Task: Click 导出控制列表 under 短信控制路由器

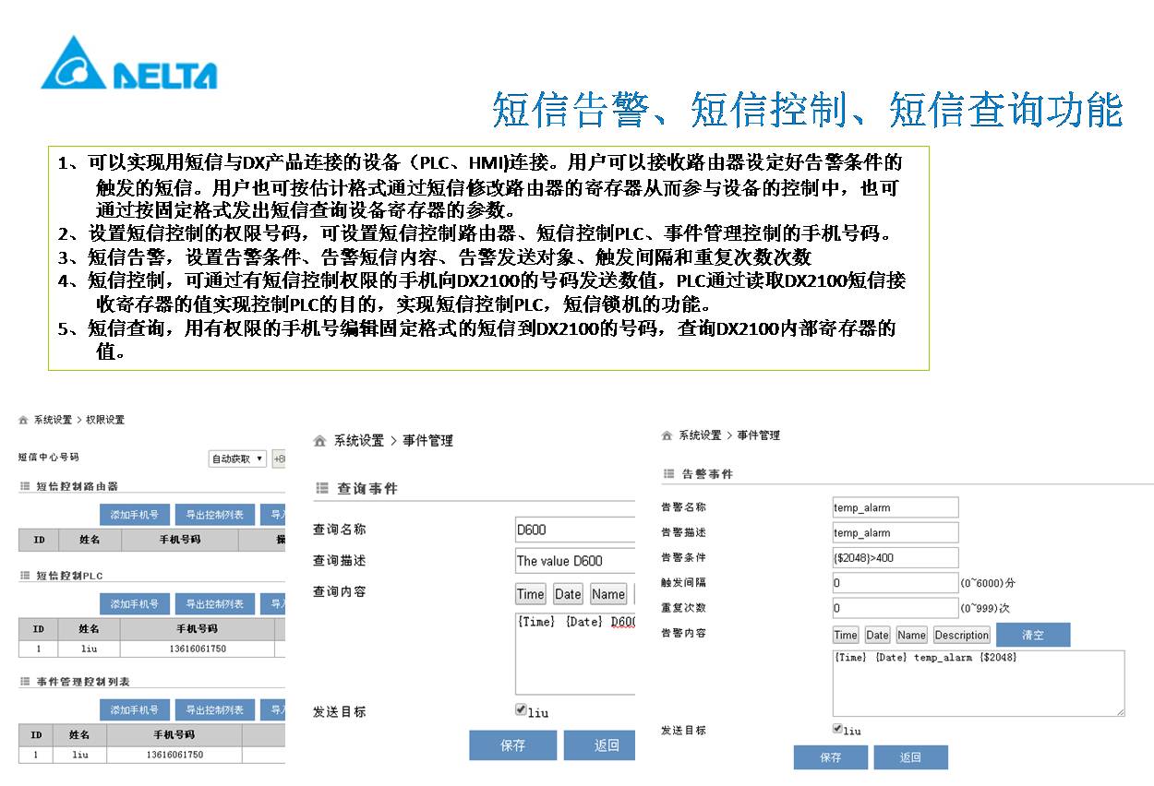Action: pyautogui.click(x=215, y=515)
